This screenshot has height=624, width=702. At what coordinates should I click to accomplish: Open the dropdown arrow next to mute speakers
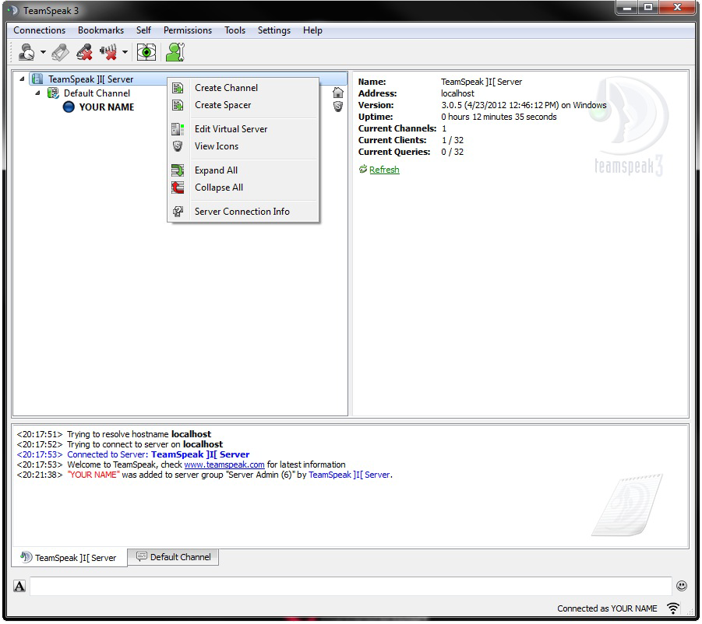[125, 52]
